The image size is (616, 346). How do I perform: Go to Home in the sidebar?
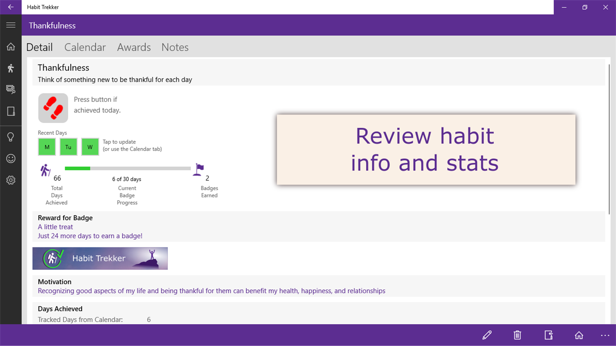click(x=11, y=47)
